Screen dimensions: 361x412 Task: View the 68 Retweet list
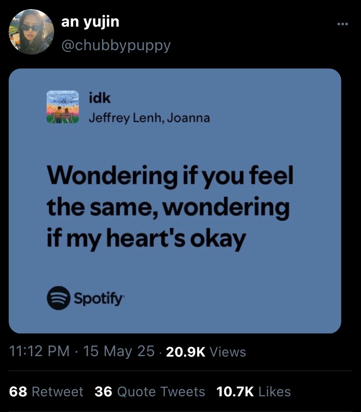pyautogui.click(x=46, y=391)
